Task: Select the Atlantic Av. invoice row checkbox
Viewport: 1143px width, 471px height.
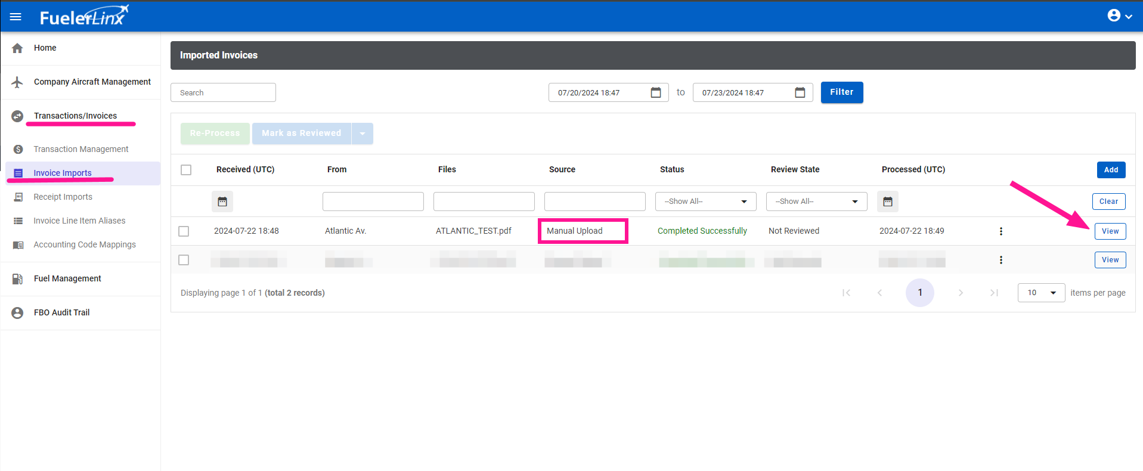Action: tap(184, 231)
